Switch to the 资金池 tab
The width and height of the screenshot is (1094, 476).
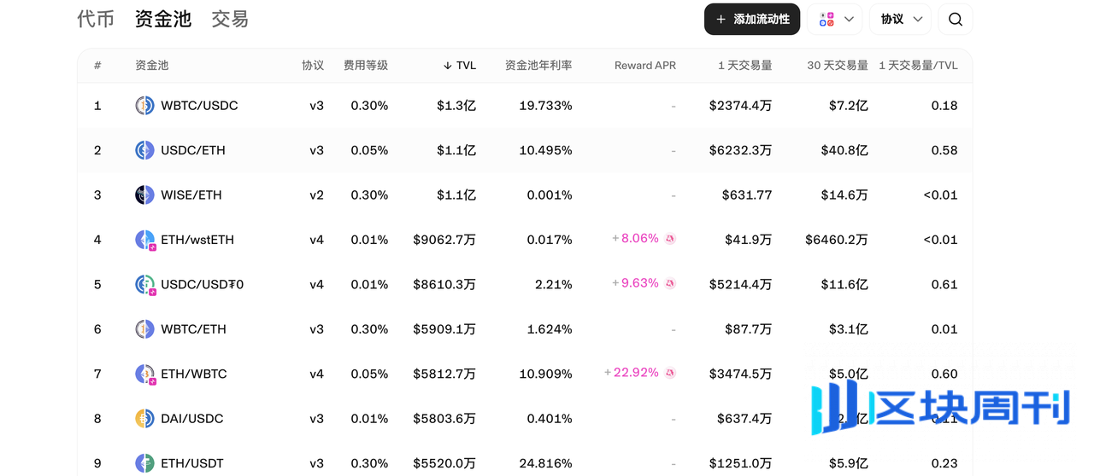(163, 19)
